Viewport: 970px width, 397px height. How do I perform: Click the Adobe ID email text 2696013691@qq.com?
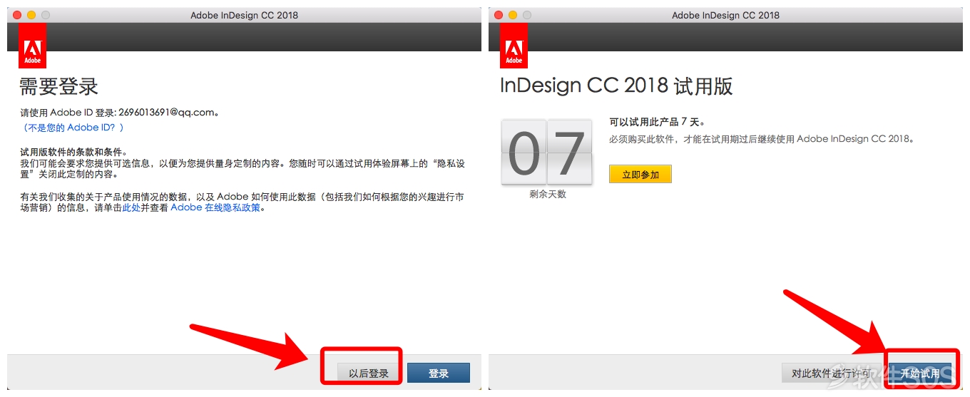166,113
